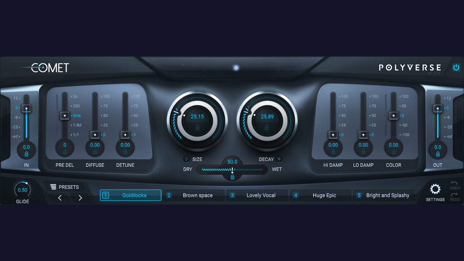This screenshot has height=261, width=464.
Task: Click the HI DAMP slider handle
Action: point(333,135)
